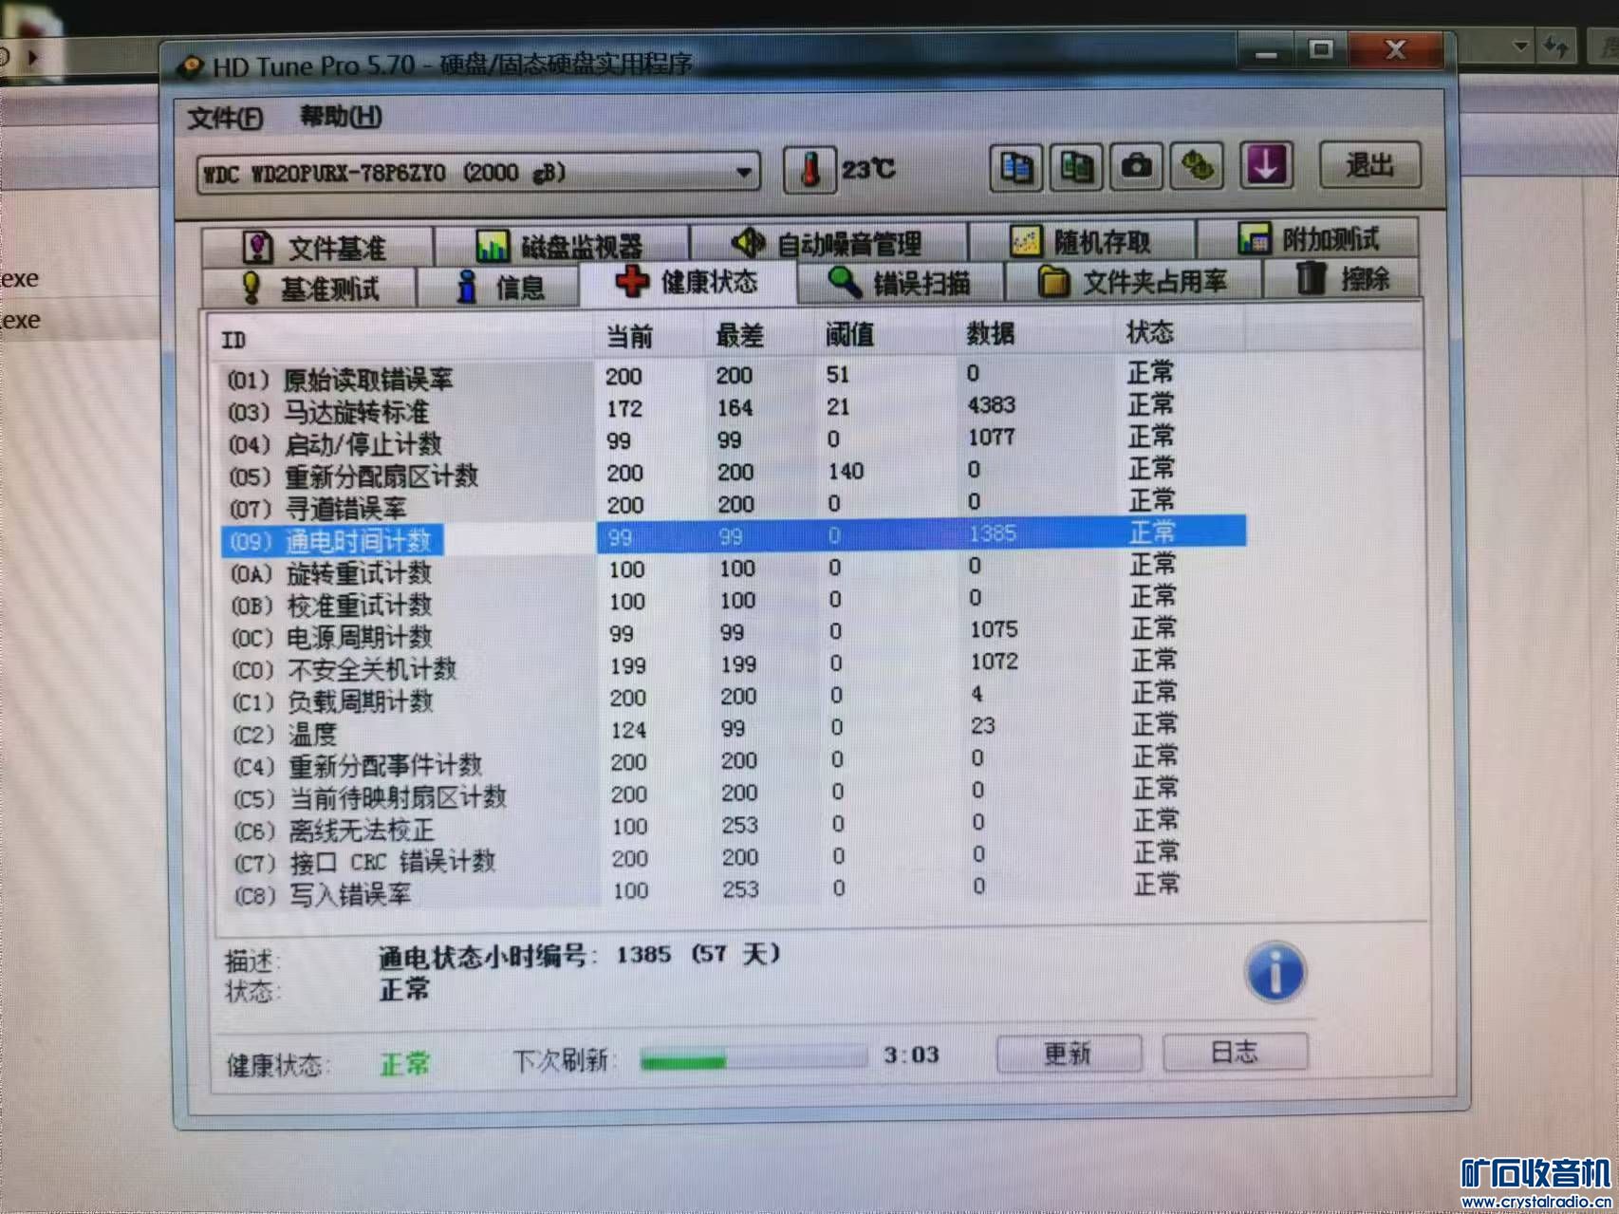Select the (C4) 重新分配事件计数 row
The height and width of the screenshot is (1214, 1619).
click(x=737, y=762)
